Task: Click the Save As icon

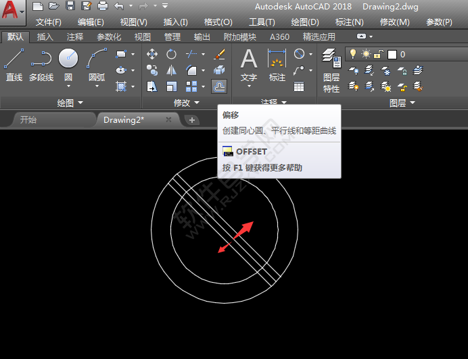Action: click(x=87, y=6)
